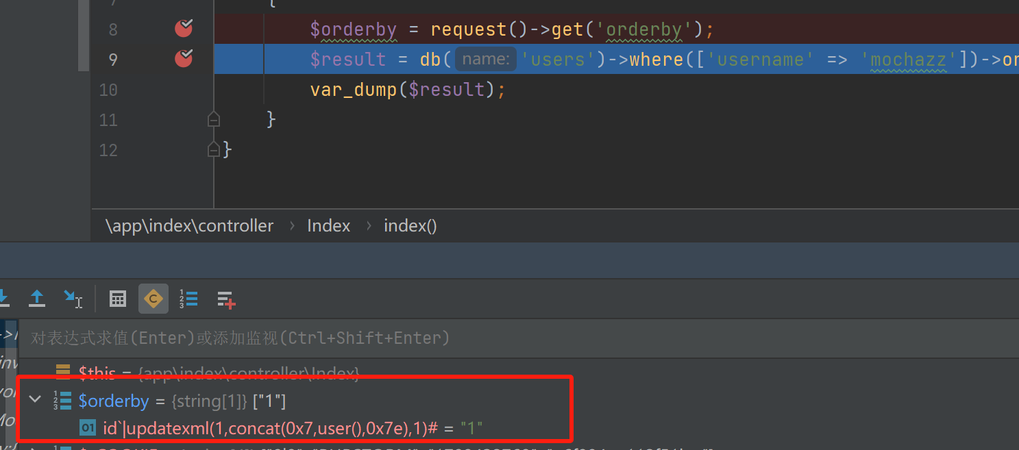Click the index() method breadcrumb
The height and width of the screenshot is (450, 1019).
(x=410, y=226)
